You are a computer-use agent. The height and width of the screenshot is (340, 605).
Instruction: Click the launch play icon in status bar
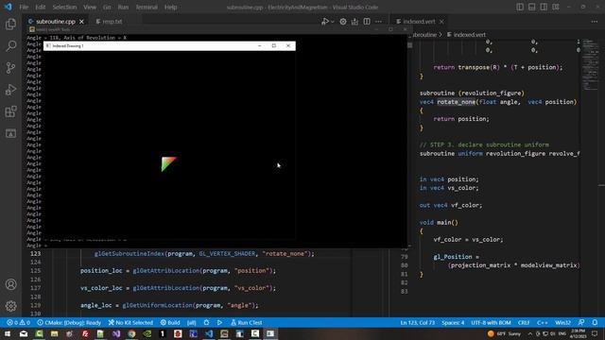(x=219, y=323)
